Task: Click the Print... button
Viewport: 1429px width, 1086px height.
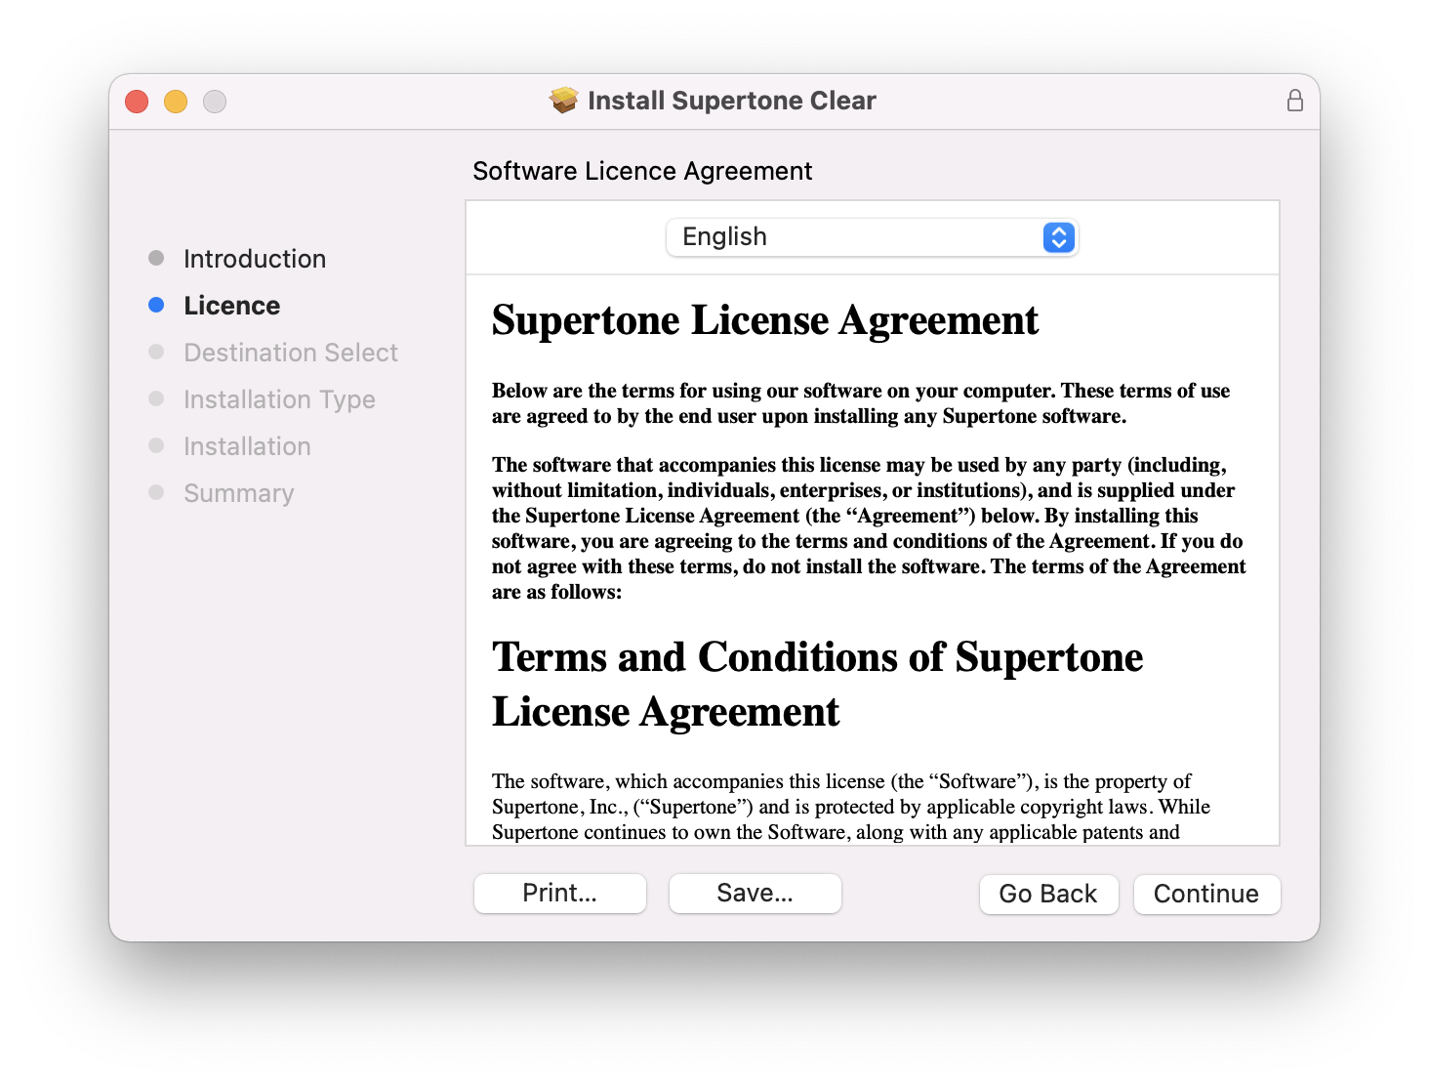Action: [x=560, y=894]
